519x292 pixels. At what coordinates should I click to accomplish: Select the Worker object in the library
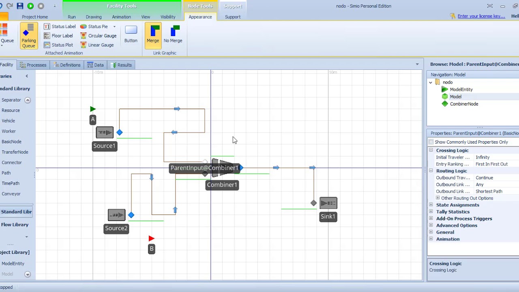click(9, 131)
